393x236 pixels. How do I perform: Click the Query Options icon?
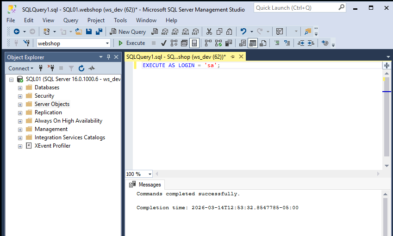184,43
